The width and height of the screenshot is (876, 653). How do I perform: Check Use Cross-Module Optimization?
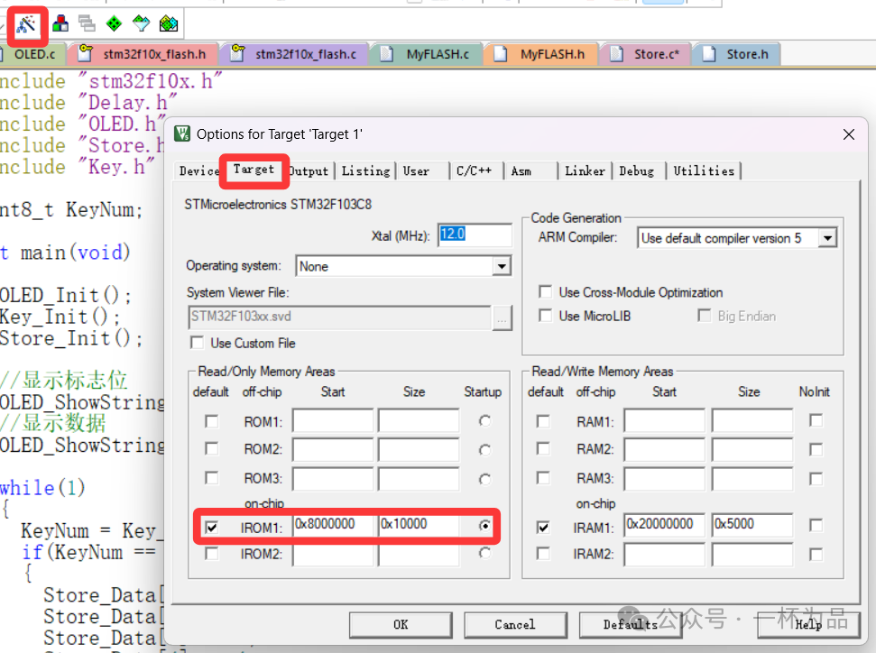[546, 292]
